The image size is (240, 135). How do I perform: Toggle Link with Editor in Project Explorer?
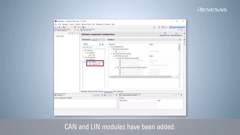[72, 33]
